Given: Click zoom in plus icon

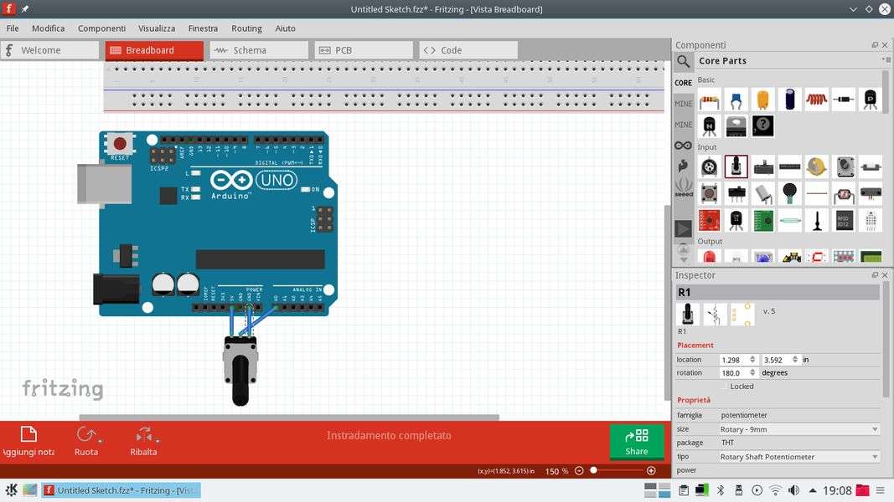Looking at the screenshot, I should (651, 471).
